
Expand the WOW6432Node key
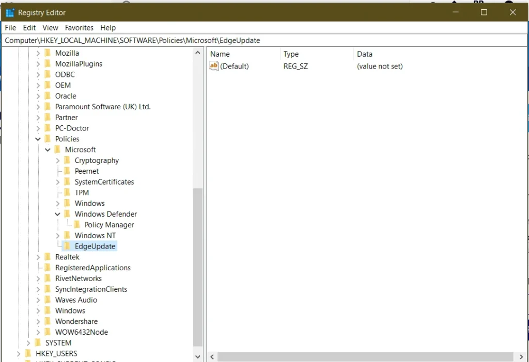(x=38, y=333)
